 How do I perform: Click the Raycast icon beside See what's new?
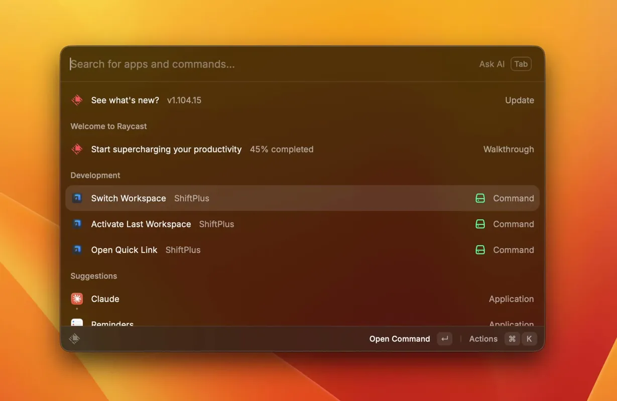pos(77,100)
